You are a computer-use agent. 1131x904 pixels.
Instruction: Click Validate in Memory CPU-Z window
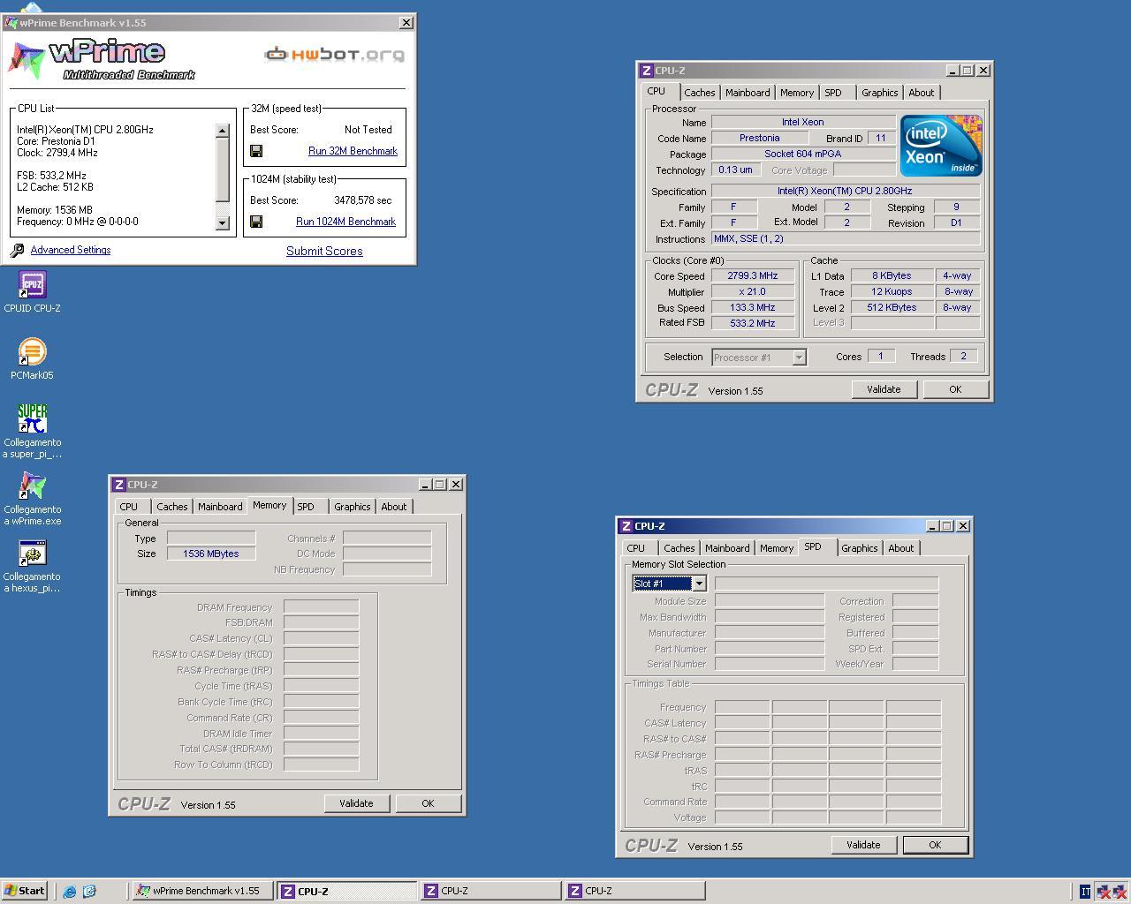click(x=356, y=803)
